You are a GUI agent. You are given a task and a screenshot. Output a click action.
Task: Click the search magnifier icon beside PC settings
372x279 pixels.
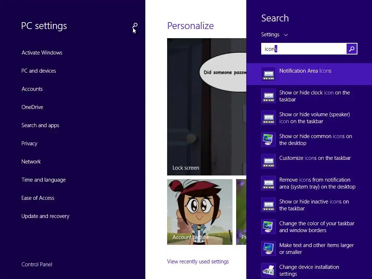point(135,25)
